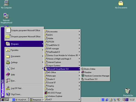Click the open Office document folder icon

8,36
